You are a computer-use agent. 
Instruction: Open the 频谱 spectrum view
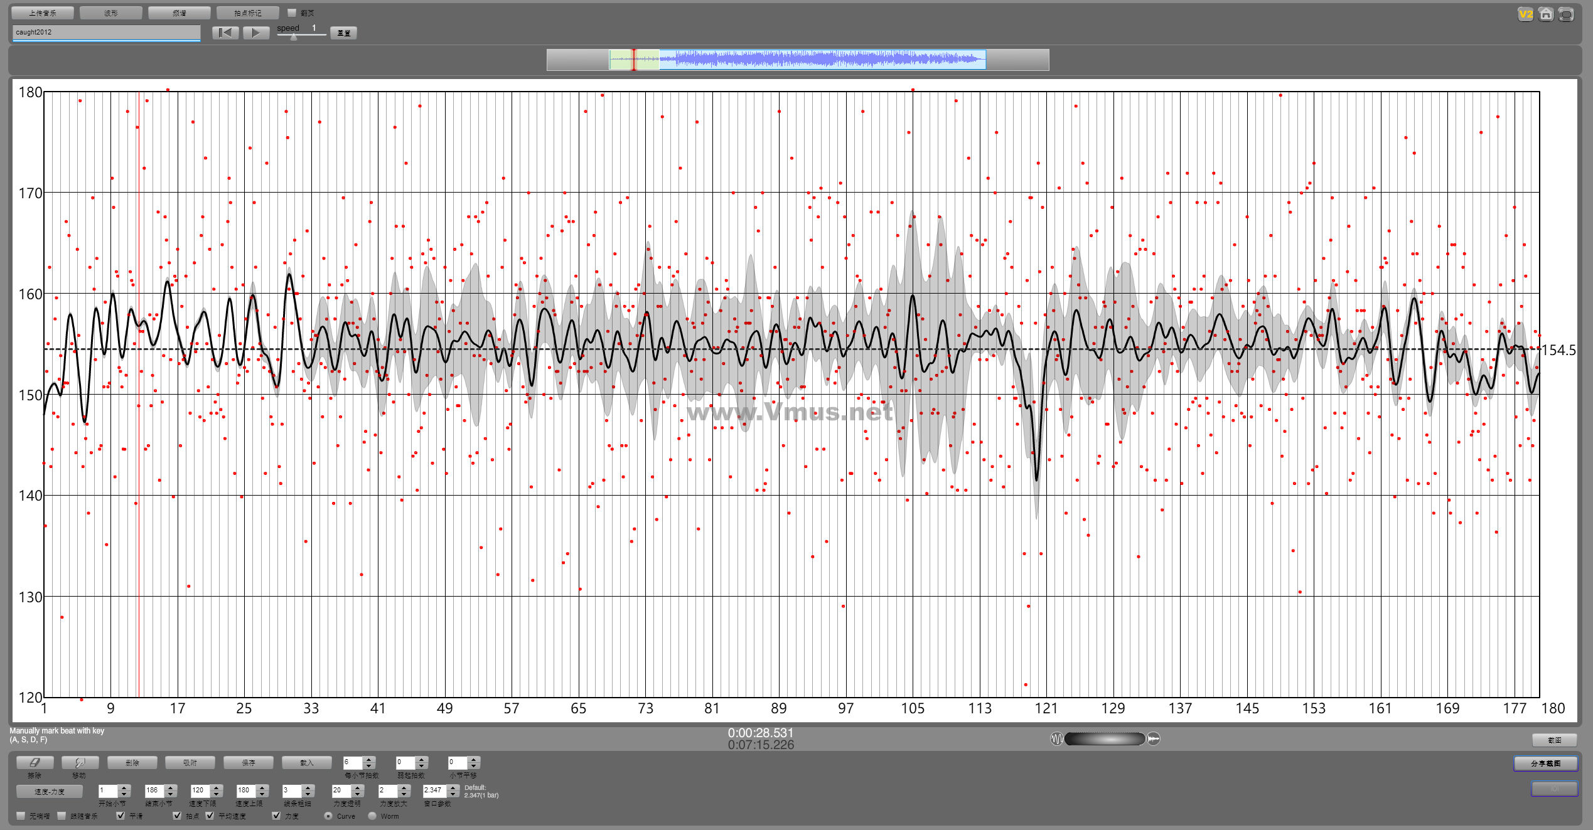(x=180, y=13)
